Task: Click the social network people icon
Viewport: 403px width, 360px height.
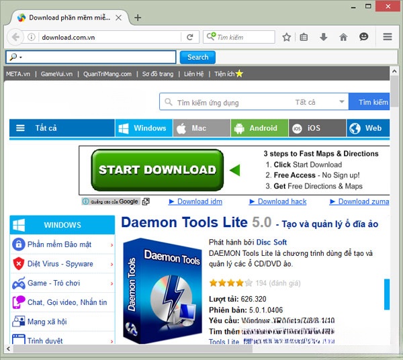Action: point(19,322)
